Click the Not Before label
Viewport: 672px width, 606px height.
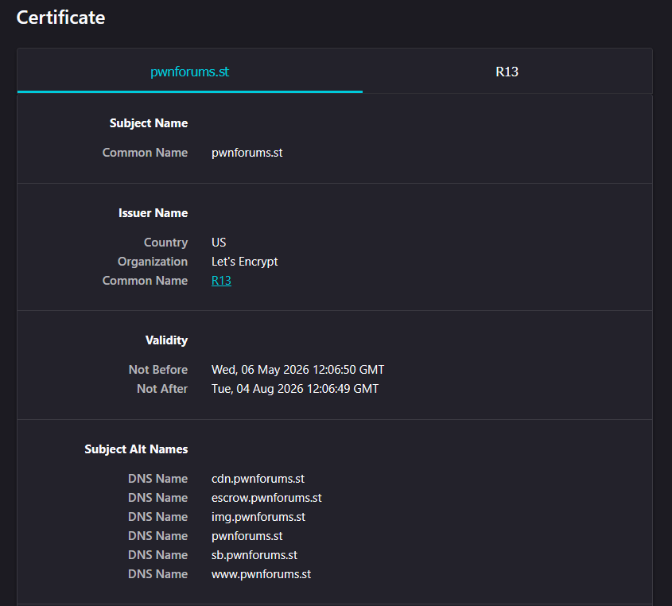point(158,370)
